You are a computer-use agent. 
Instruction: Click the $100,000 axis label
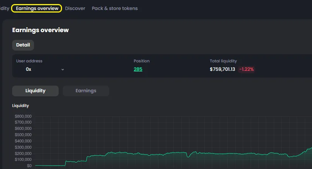23,159
